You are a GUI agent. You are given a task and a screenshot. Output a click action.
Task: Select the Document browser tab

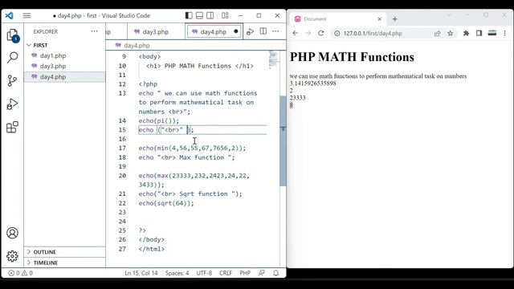(x=337, y=19)
